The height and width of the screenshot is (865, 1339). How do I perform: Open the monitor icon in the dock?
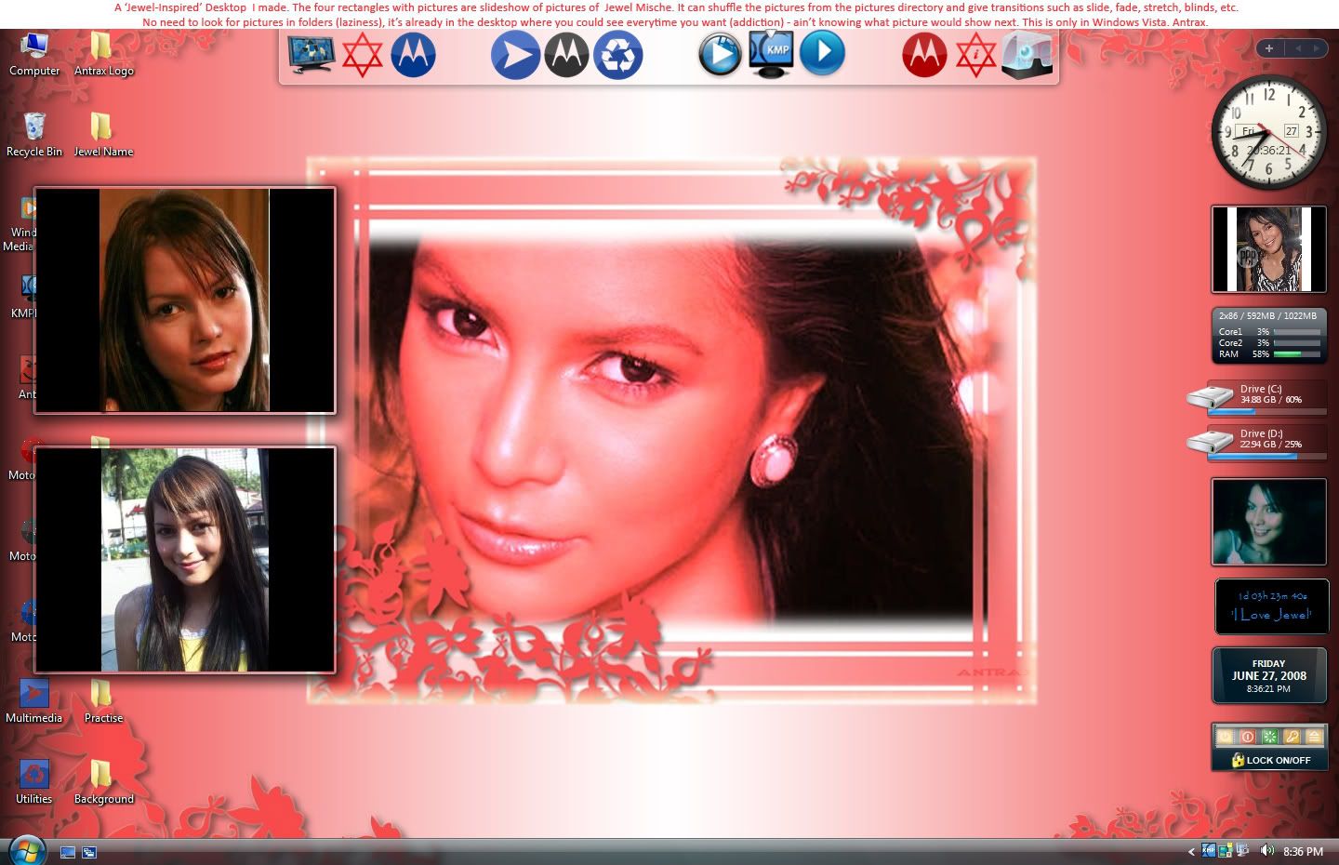[312, 54]
